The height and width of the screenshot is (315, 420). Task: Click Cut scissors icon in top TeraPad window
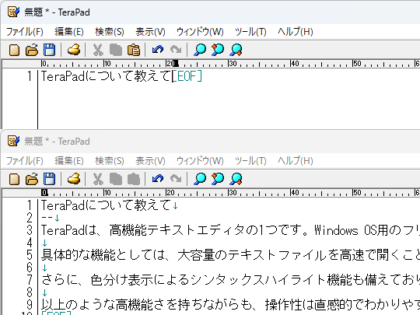(x=98, y=50)
